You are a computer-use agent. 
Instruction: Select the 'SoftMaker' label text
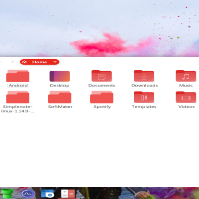[60, 106]
